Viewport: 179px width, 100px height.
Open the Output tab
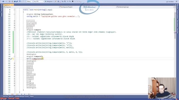32,96
